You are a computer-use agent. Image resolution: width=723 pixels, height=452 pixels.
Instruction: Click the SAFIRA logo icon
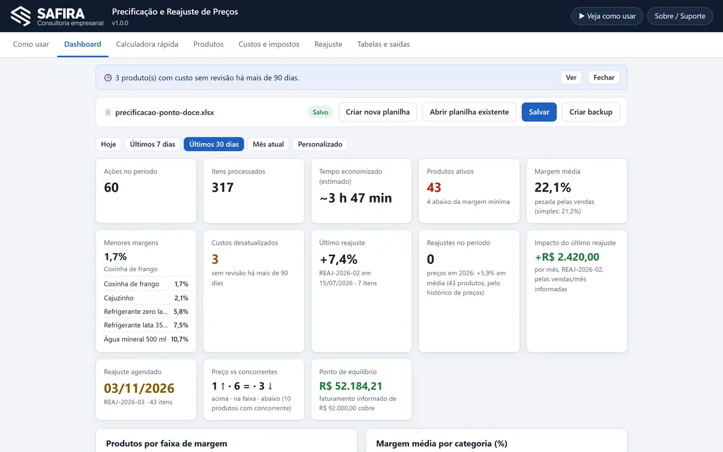tap(21, 16)
